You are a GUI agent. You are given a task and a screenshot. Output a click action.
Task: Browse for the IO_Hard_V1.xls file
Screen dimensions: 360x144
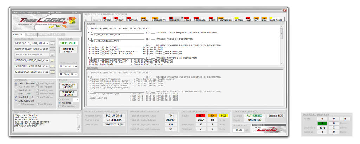tap(53, 60)
